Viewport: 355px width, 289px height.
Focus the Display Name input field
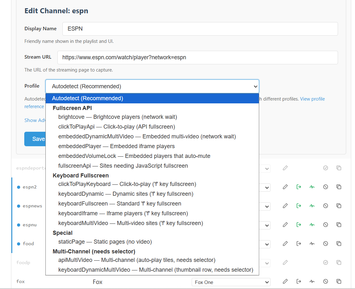point(200,29)
